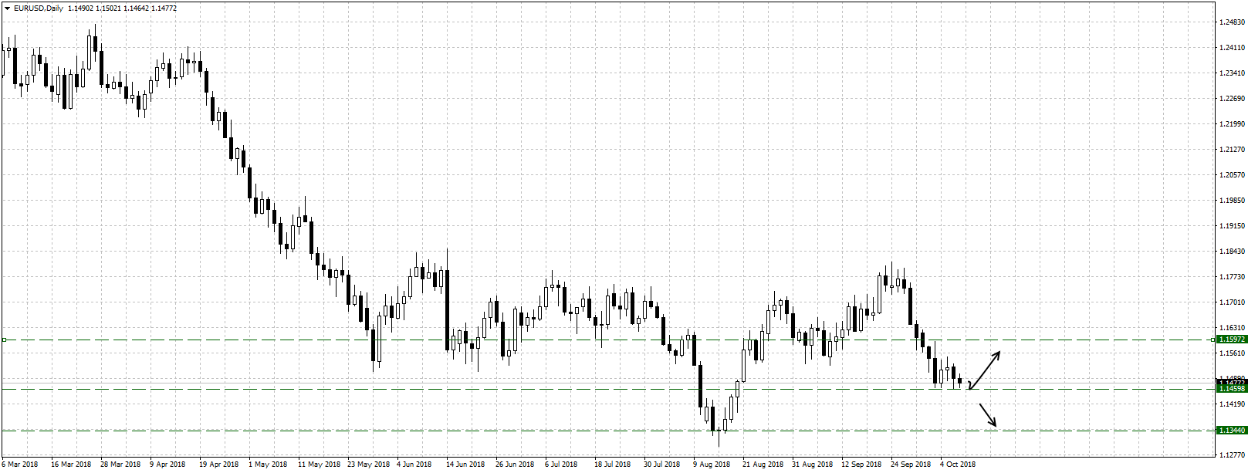Image resolution: width=1248 pixels, height=473 pixels.
Task: Click the green 1.14598 price label
Action: (1231, 389)
